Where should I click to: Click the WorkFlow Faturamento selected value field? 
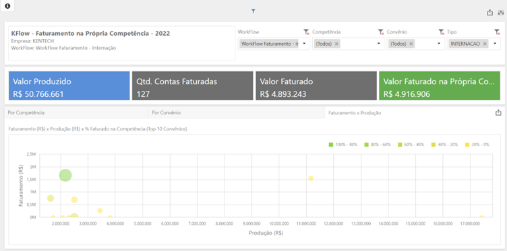pos(269,44)
